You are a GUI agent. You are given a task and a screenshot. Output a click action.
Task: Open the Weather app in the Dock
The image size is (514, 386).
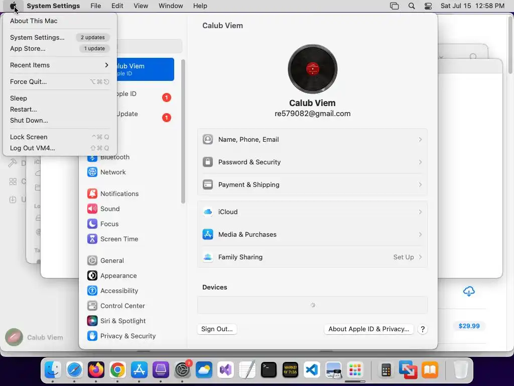tap(204, 370)
